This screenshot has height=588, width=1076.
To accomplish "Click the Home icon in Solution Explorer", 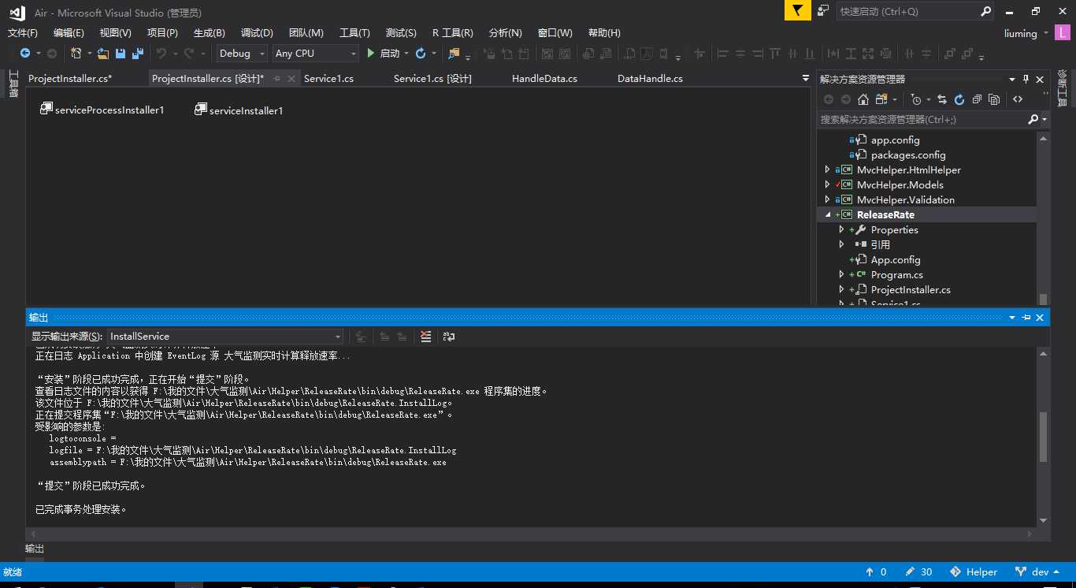I will (x=863, y=99).
